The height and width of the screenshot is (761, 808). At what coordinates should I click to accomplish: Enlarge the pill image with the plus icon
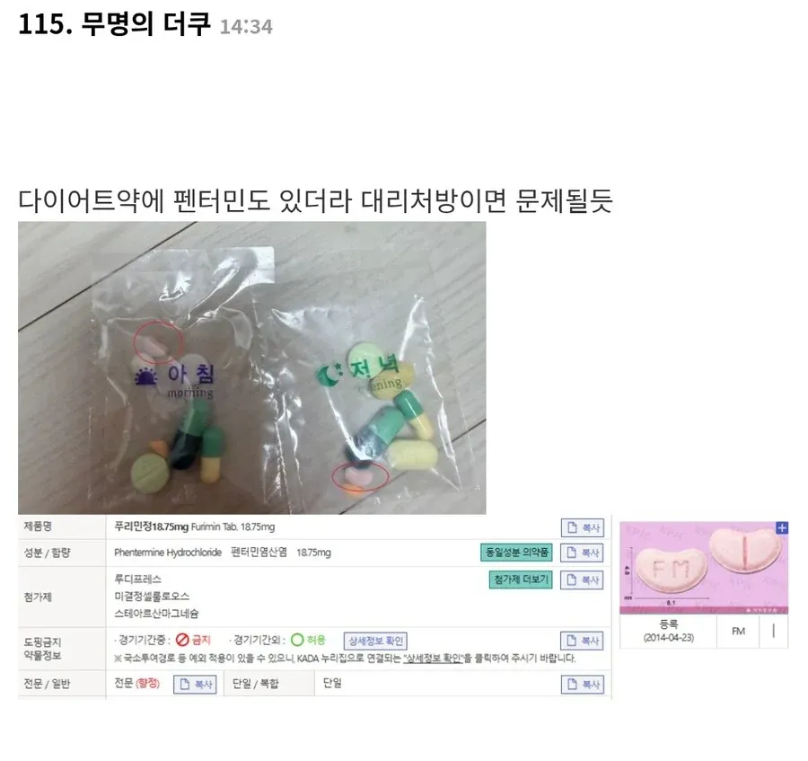tap(782, 527)
